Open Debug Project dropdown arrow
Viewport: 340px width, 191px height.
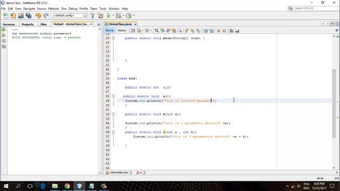123,15
